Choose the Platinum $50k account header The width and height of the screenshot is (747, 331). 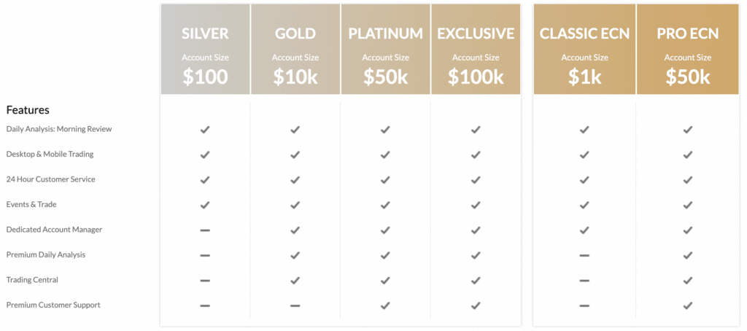point(385,50)
